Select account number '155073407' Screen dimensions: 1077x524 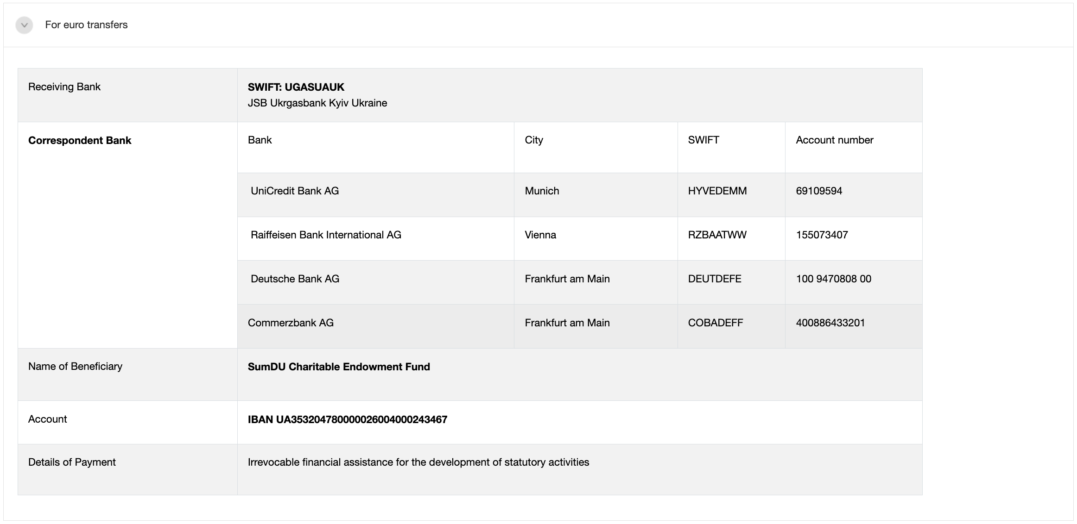click(x=822, y=235)
